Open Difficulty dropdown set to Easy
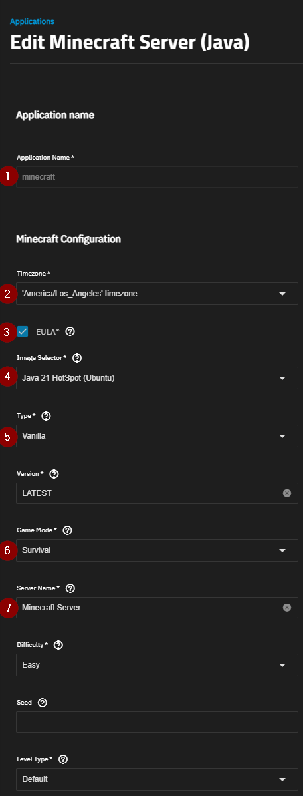 click(157, 665)
